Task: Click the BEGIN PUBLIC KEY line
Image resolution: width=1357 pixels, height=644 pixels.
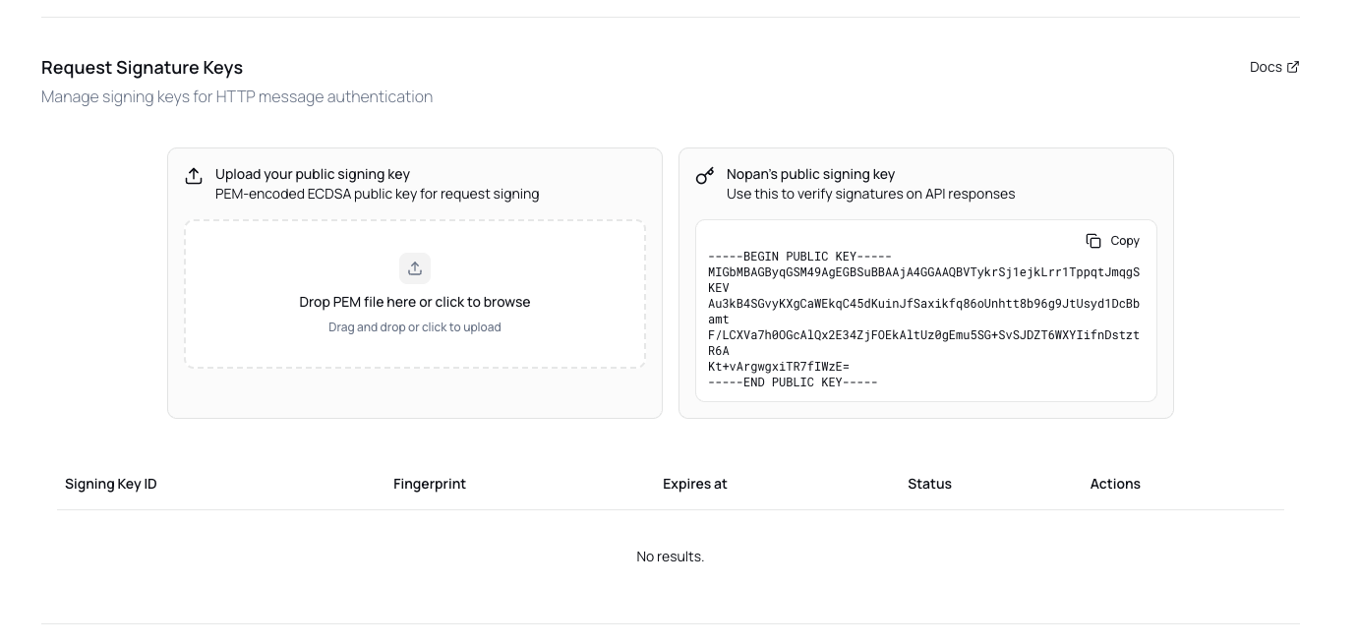Action: [799, 257]
